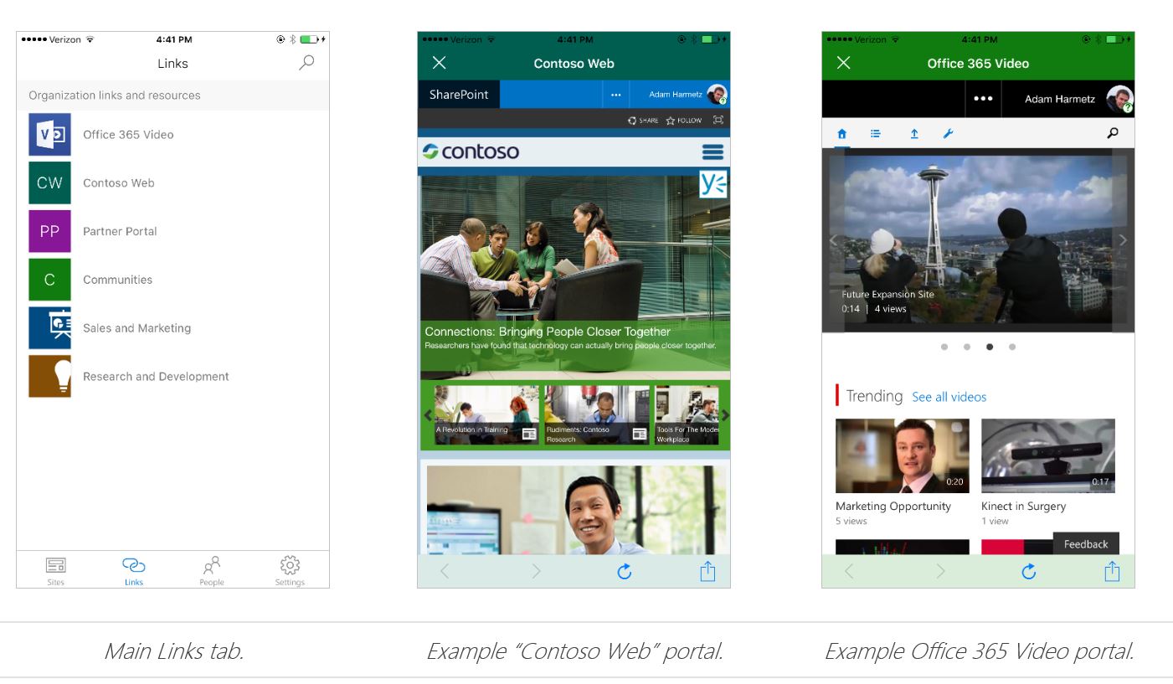Click SharePoint label in Contoso Web
This screenshot has height=684, width=1173.
[459, 95]
